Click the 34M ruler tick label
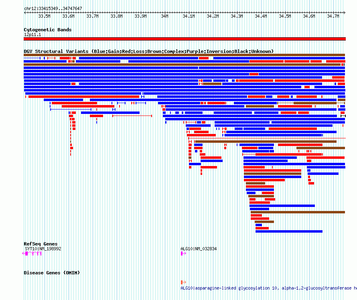357x300 pixels. pyautogui.click(x=164, y=16)
